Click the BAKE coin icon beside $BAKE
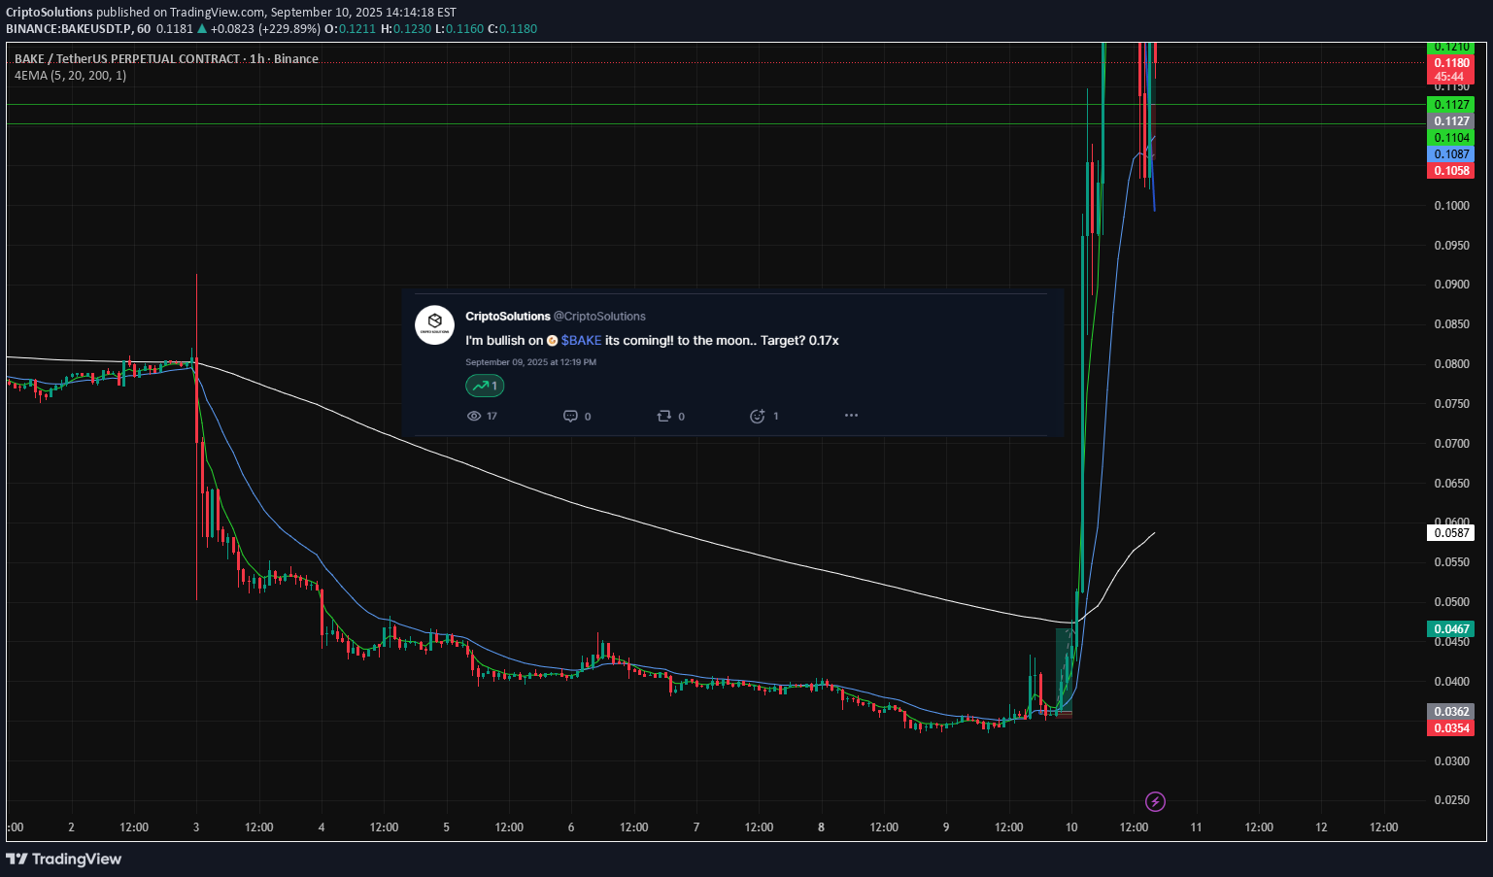The height and width of the screenshot is (877, 1493). point(552,341)
